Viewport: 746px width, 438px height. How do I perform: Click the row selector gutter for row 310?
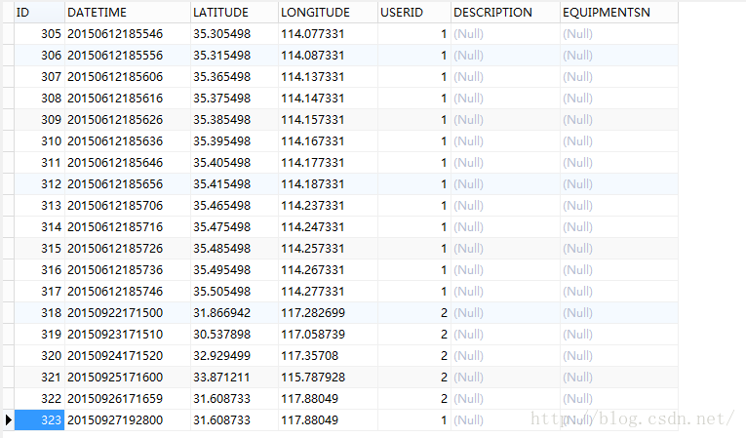8,140
